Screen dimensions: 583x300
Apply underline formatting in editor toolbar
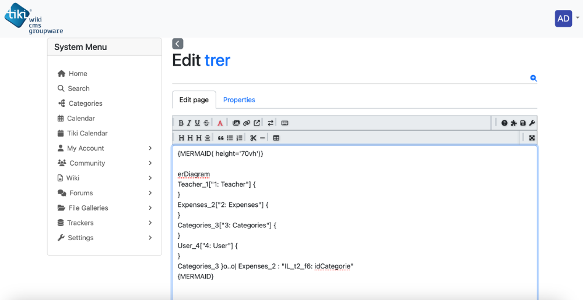pos(197,123)
